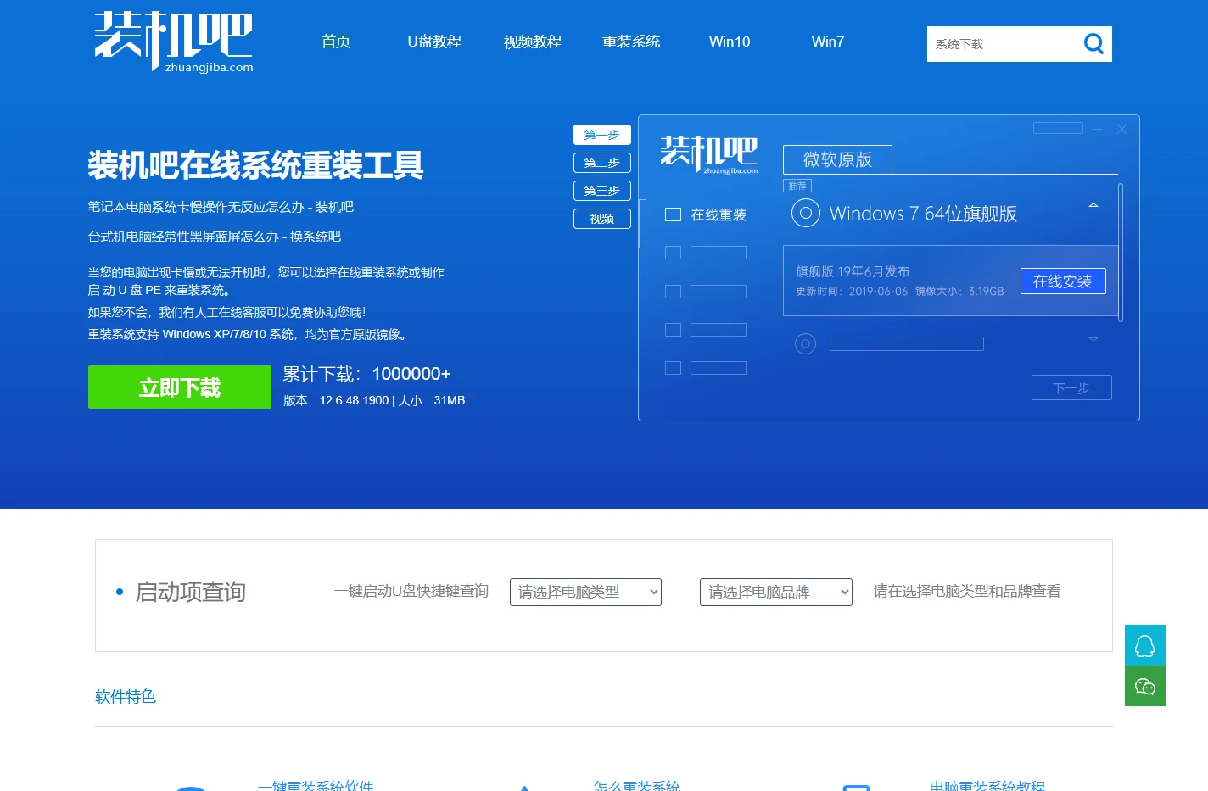Viewport: 1208px width, 791px height.
Task: Focus the 系统下载 search field
Action: tap(1003, 44)
